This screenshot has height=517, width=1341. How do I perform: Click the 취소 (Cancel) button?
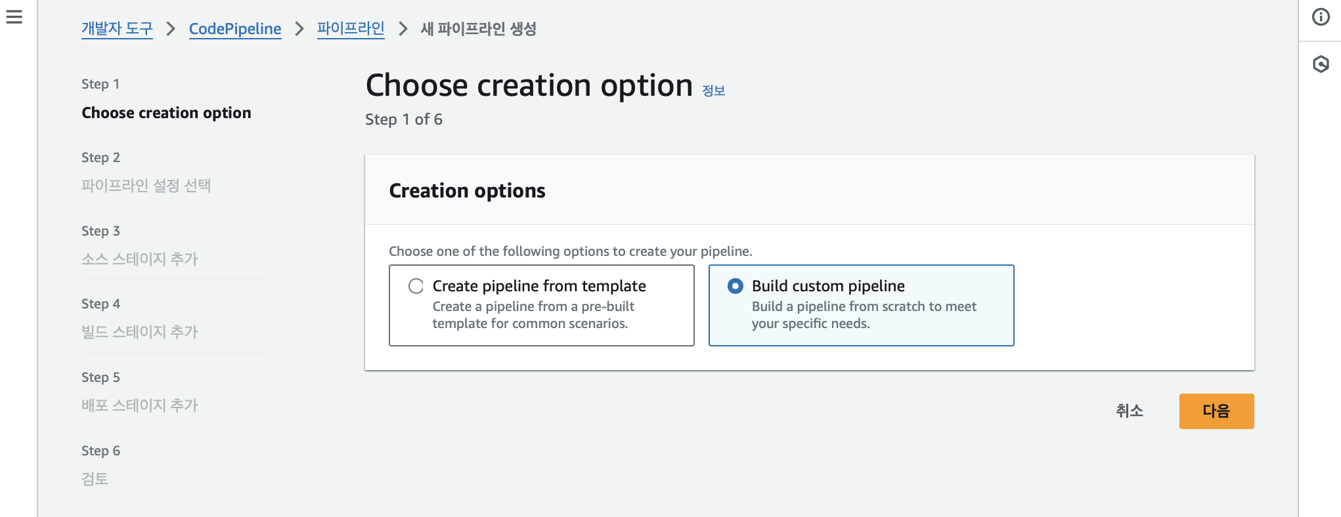(1130, 411)
